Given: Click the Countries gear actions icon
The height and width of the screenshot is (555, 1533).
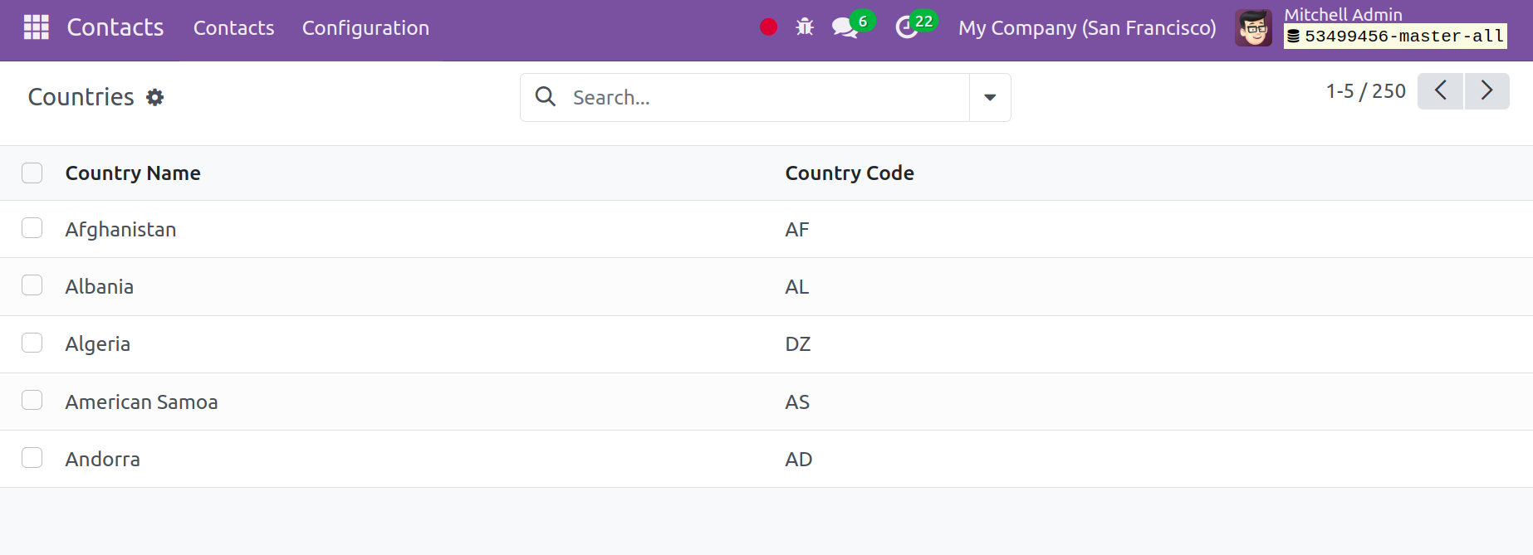Looking at the screenshot, I should (x=155, y=97).
